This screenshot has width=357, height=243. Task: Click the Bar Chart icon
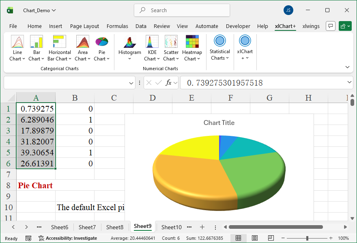[x=37, y=48]
